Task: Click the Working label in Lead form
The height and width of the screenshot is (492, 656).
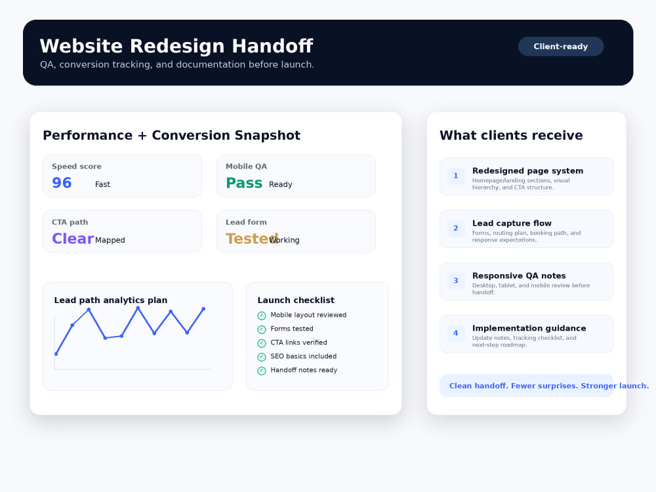Action: click(285, 239)
